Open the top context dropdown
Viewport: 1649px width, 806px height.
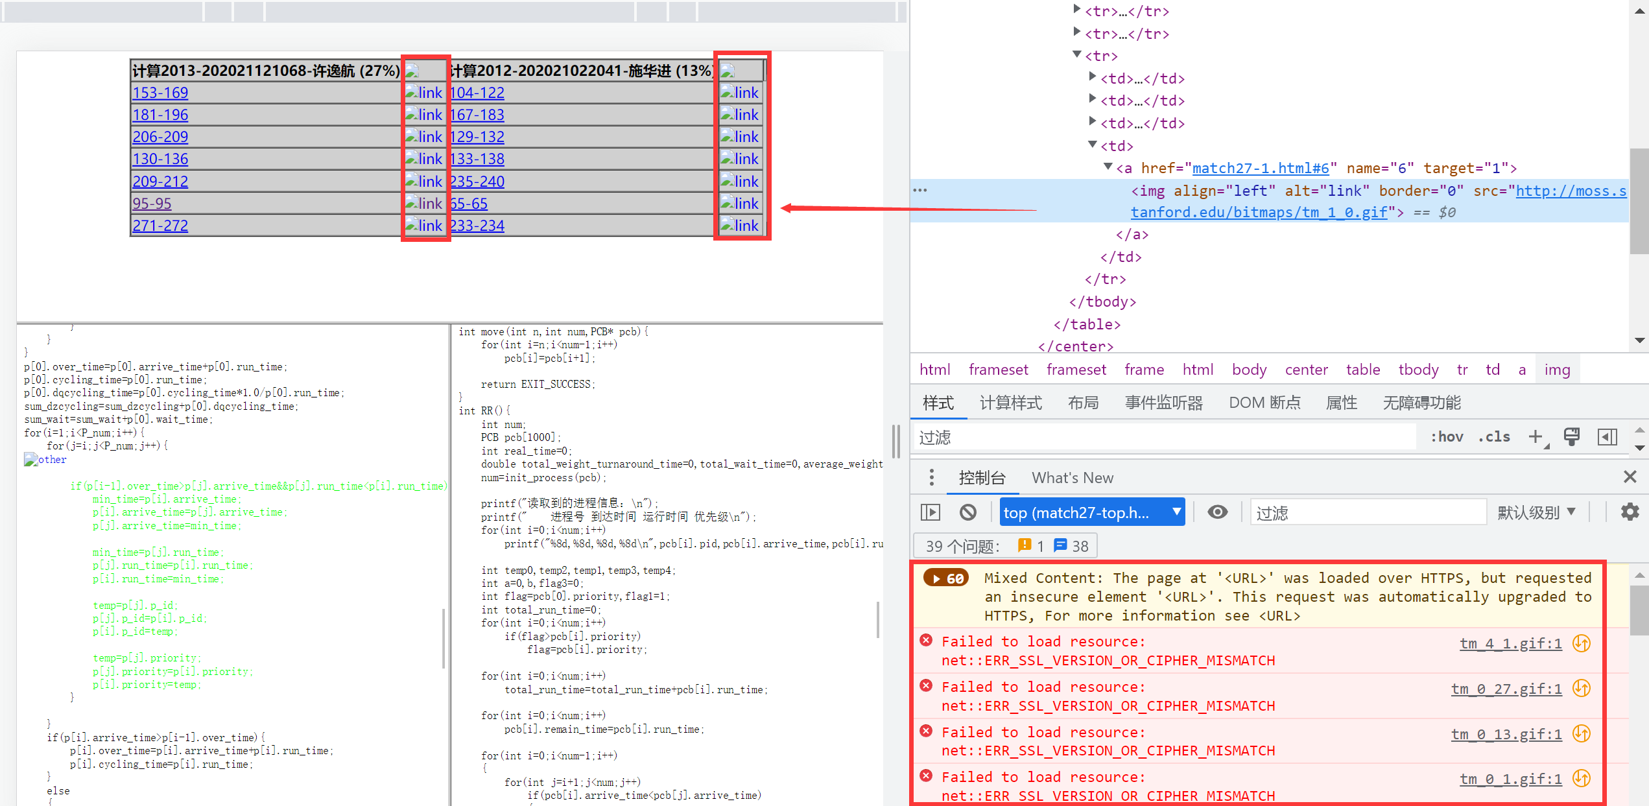click(1092, 512)
